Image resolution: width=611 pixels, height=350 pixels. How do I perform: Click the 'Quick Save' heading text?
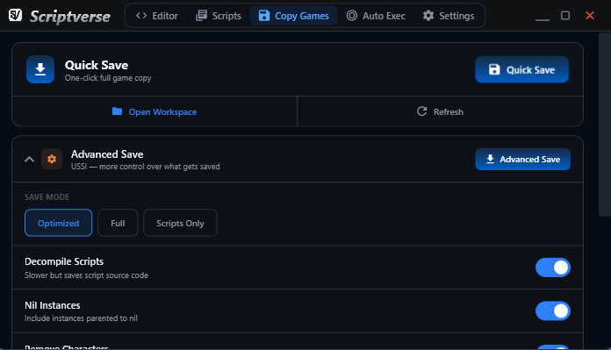[97, 65]
